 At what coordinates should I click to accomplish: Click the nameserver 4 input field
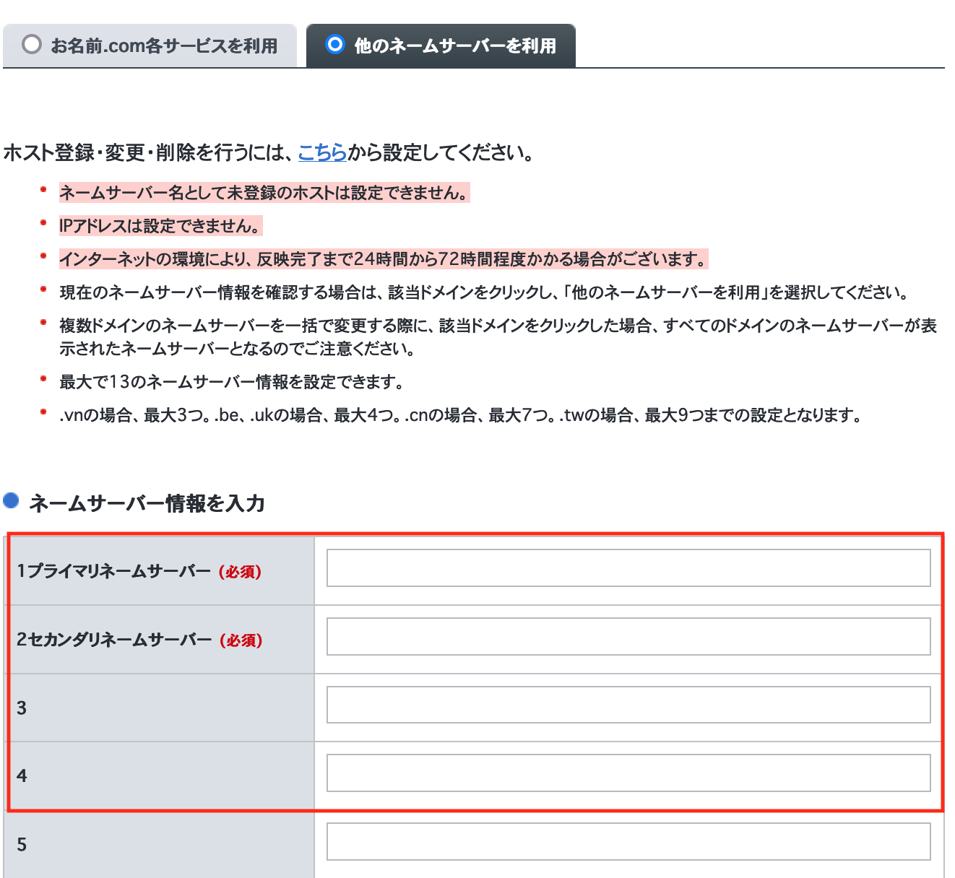click(628, 773)
